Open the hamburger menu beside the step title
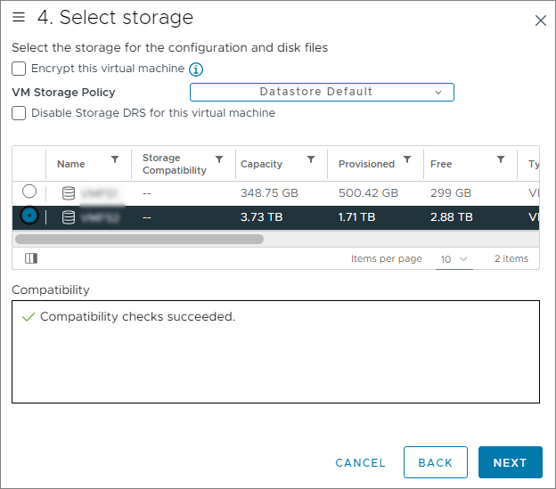 pos(19,18)
